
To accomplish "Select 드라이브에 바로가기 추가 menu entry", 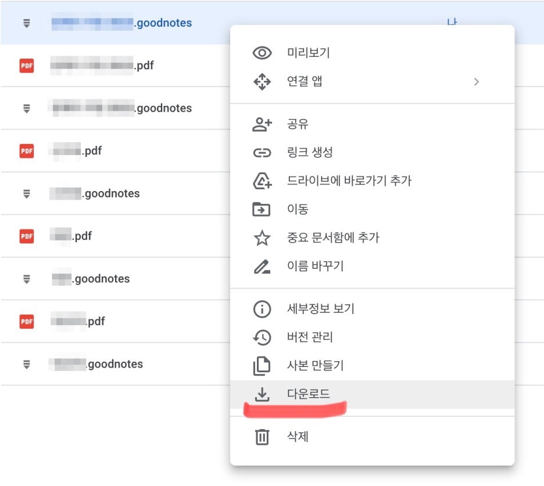I will 373,181.
